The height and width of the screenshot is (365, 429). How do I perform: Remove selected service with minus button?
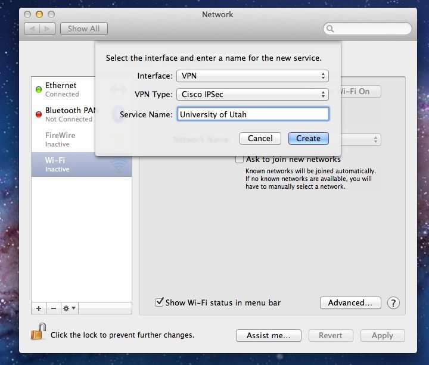54,308
